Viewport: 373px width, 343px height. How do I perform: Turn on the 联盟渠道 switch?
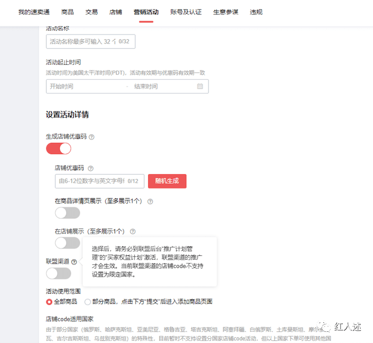[58, 273]
